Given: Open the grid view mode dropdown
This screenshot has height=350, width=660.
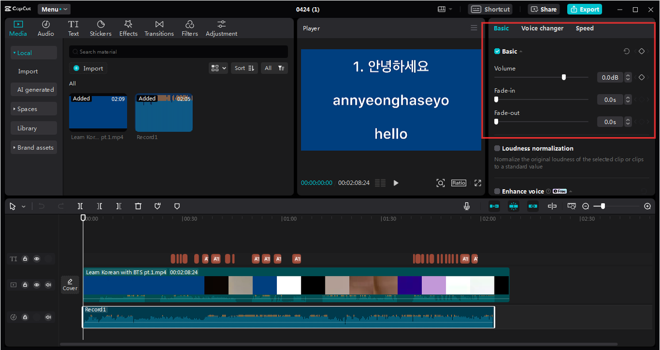Looking at the screenshot, I should pos(219,68).
